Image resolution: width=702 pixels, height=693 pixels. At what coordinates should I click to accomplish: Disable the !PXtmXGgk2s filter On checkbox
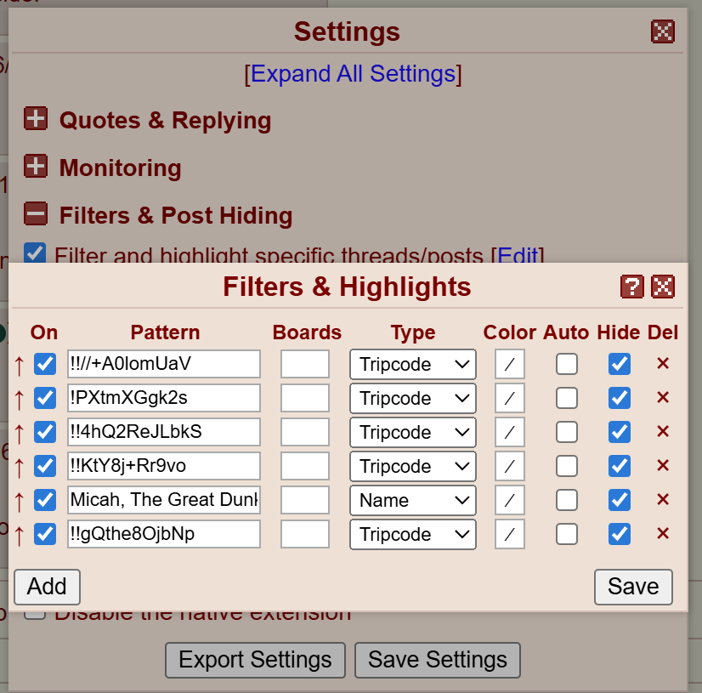pyautogui.click(x=45, y=398)
